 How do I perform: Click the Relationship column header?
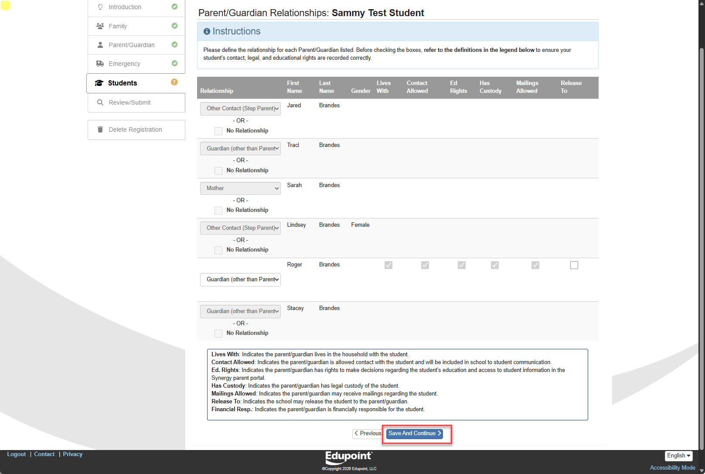click(x=217, y=91)
